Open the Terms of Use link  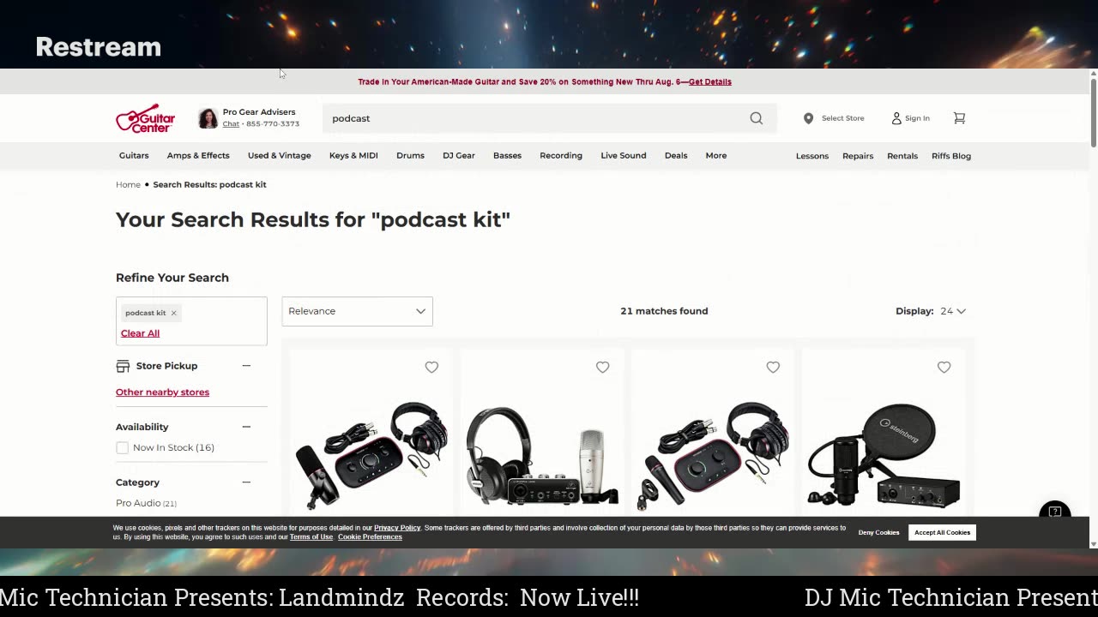311,537
